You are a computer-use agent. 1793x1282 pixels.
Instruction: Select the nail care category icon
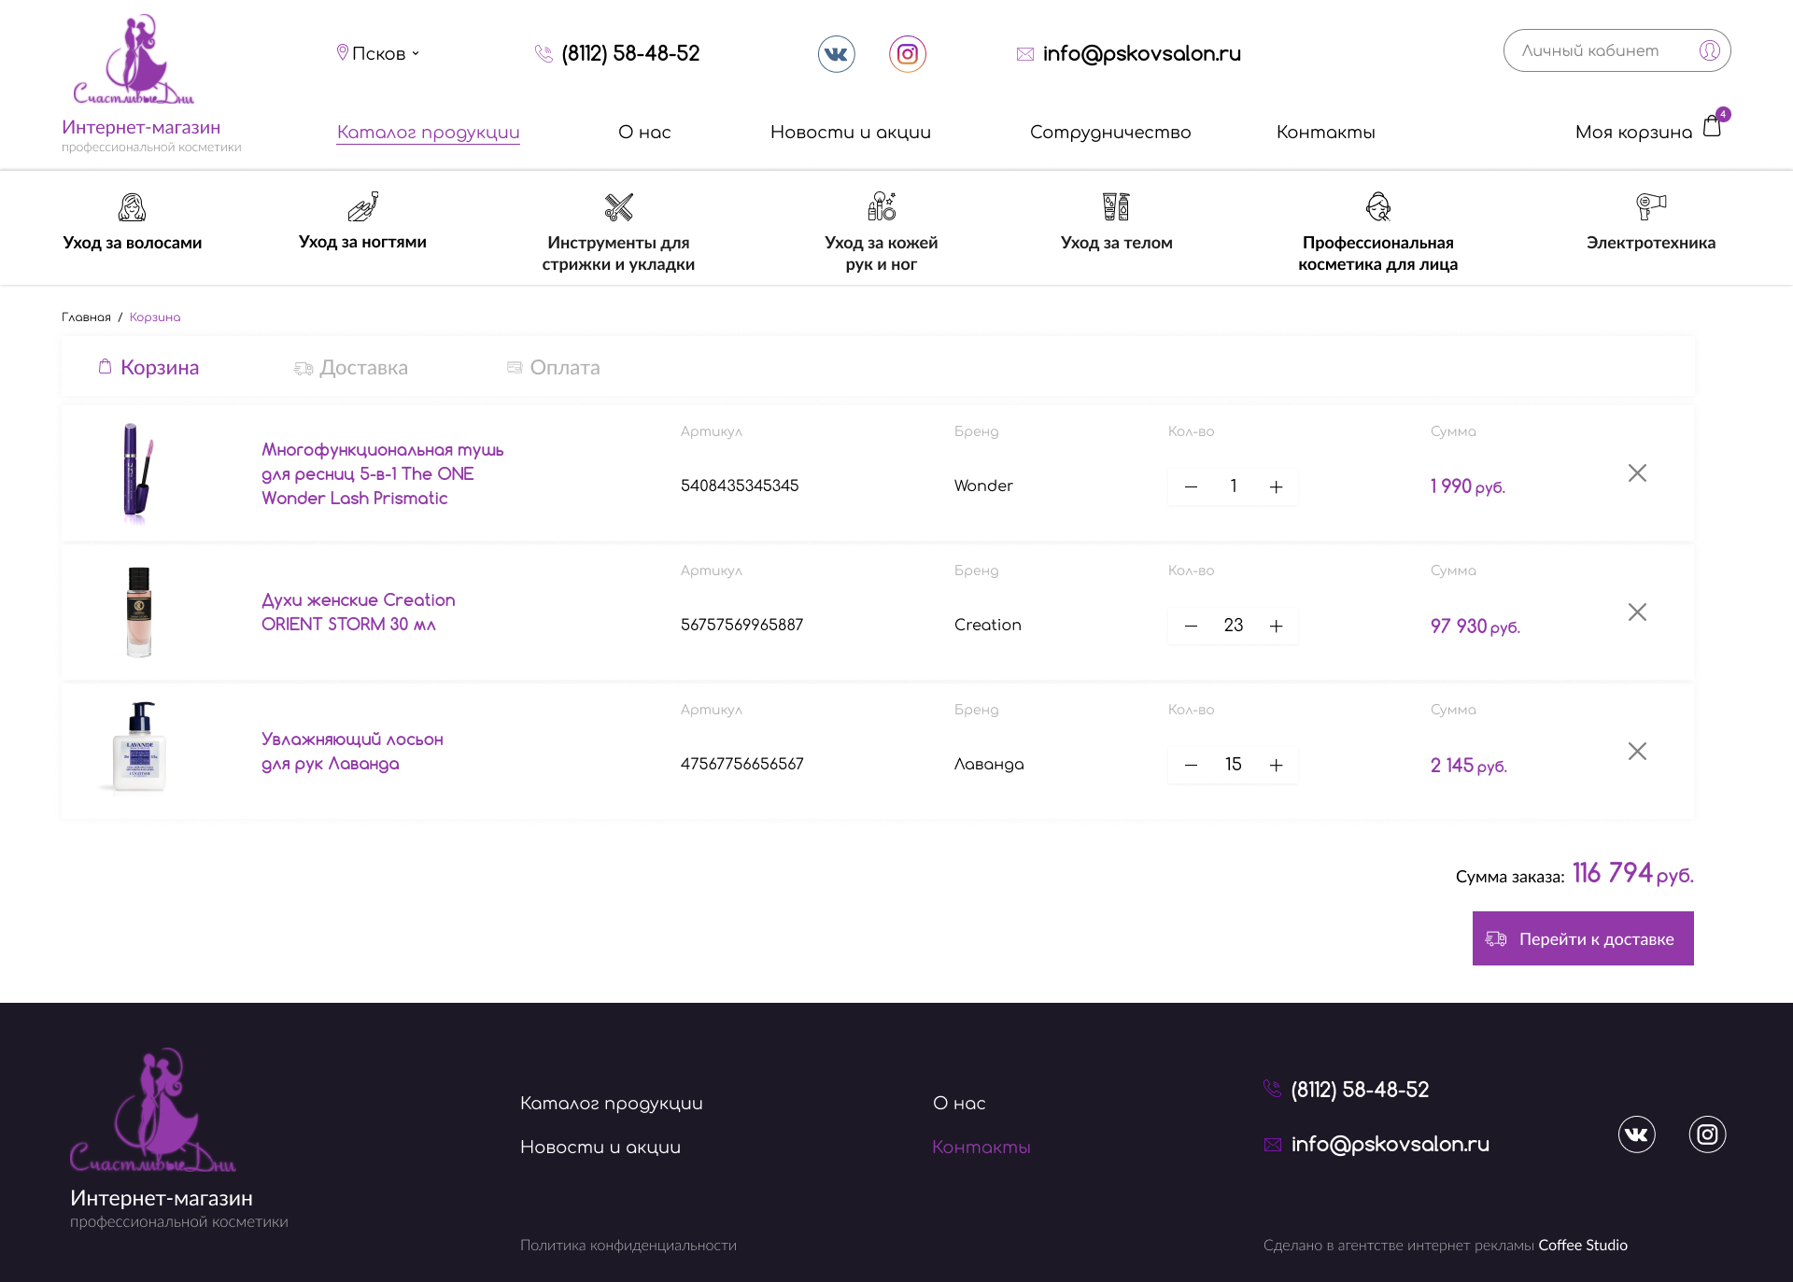coord(362,206)
